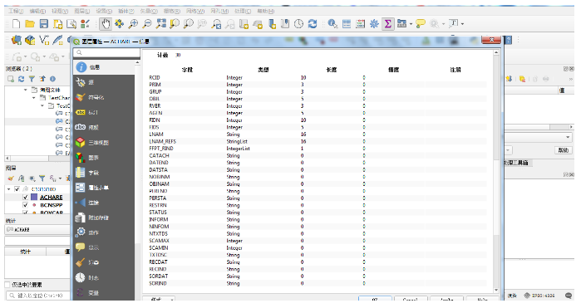Switch to the 变量 (Variables) tab in the dialog
581x308 pixels.
[x=104, y=293]
